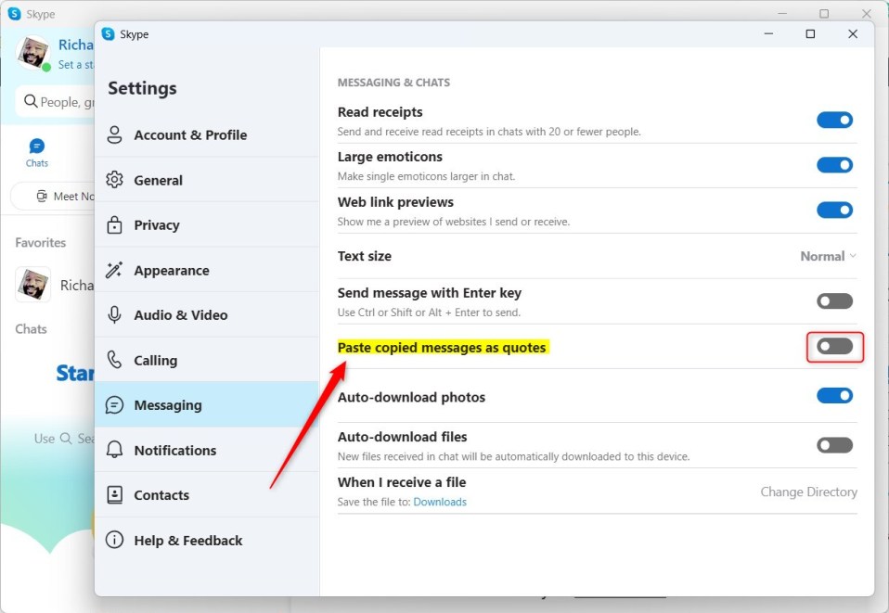
Task: Turn on Auto-download files toggle
Action: click(834, 445)
